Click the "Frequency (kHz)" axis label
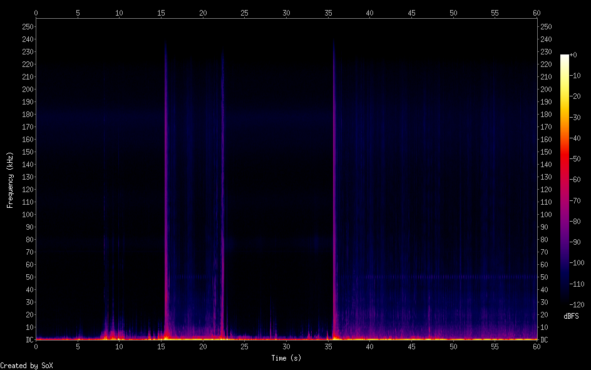Viewport: 591px width, 370px height. click(9, 179)
